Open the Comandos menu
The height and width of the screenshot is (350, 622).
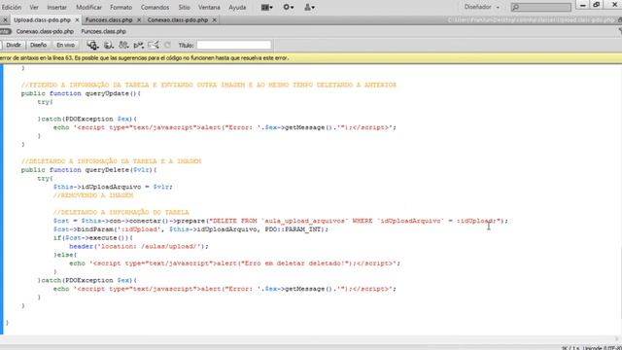[x=155, y=7]
